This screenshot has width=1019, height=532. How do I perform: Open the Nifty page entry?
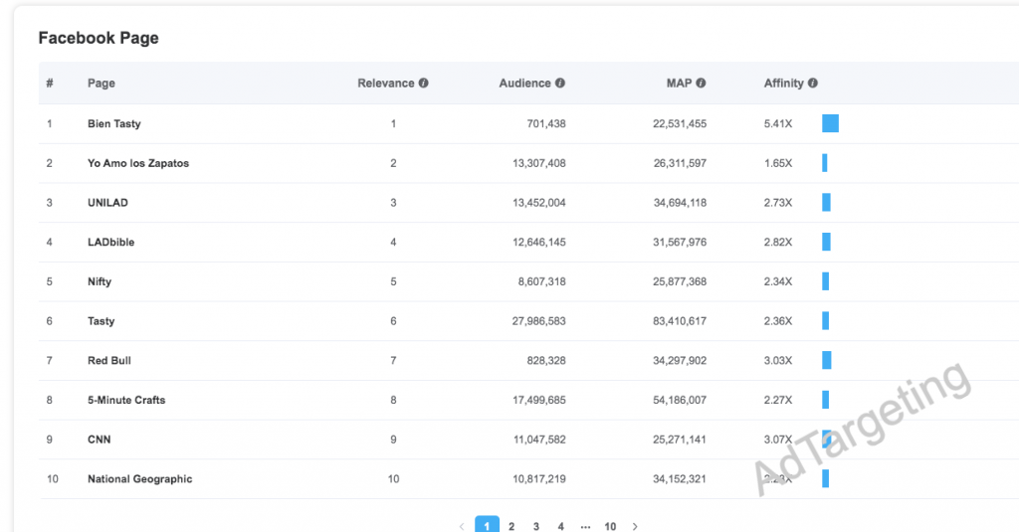coord(100,282)
